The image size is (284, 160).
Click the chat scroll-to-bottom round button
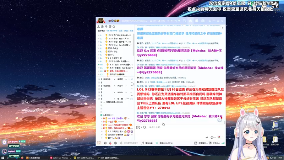(x=219, y=120)
